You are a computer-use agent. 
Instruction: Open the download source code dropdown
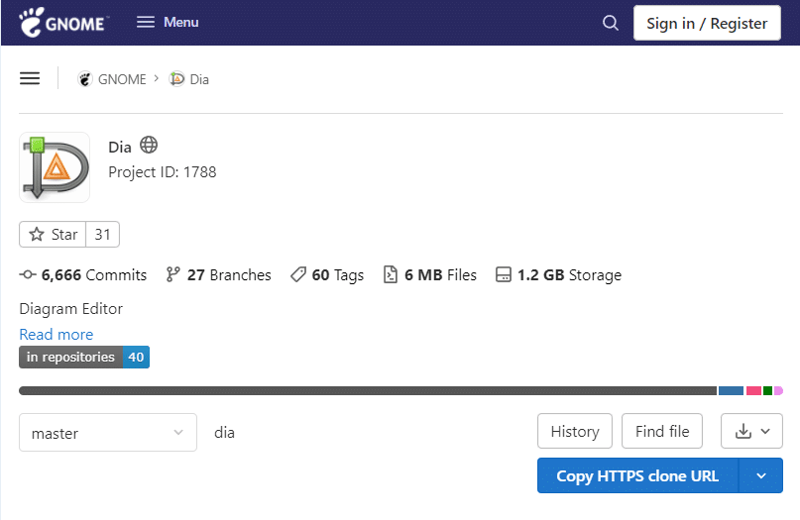pos(751,431)
